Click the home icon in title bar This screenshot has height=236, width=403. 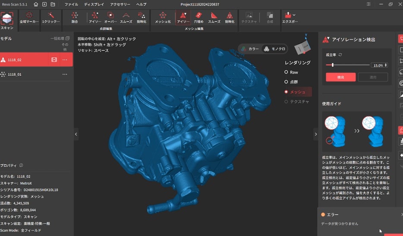36,4
